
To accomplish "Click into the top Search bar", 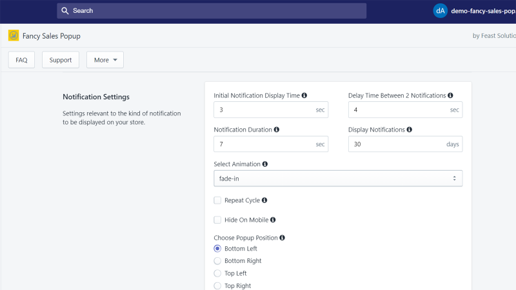I will tap(212, 11).
